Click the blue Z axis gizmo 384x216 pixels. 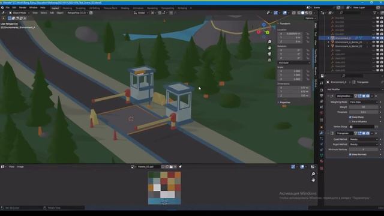click(264, 25)
